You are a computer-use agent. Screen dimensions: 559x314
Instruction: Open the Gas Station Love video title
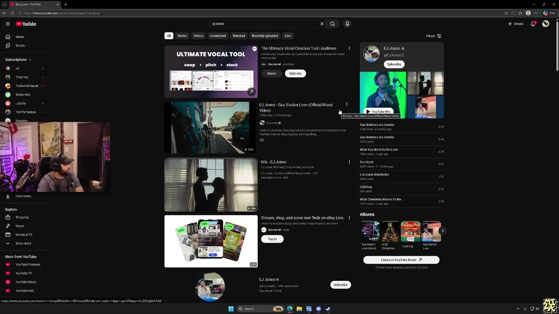pyautogui.click(x=296, y=108)
